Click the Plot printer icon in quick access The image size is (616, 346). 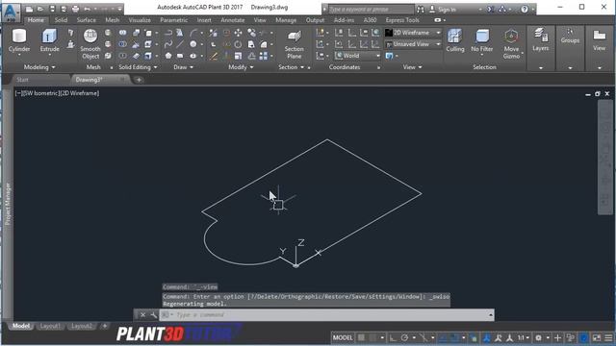(75, 9)
